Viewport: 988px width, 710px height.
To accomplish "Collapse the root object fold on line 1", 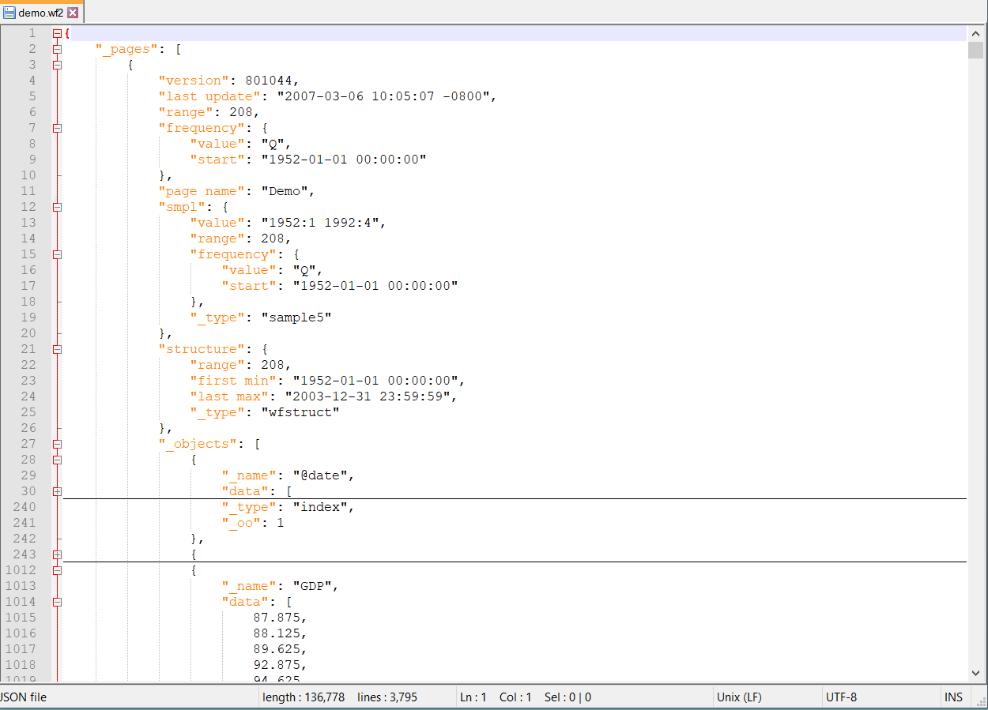I will tap(57, 33).
